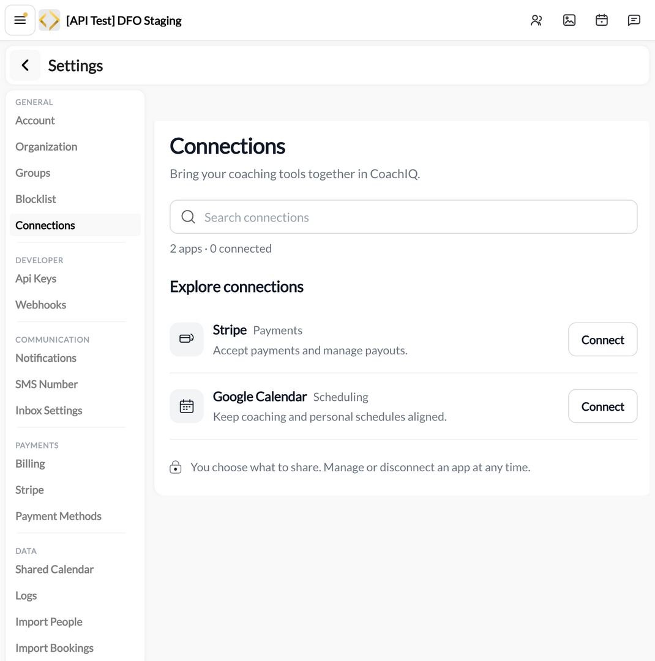
Task: Click 'You choose what to share' notice
Action: 361,467
